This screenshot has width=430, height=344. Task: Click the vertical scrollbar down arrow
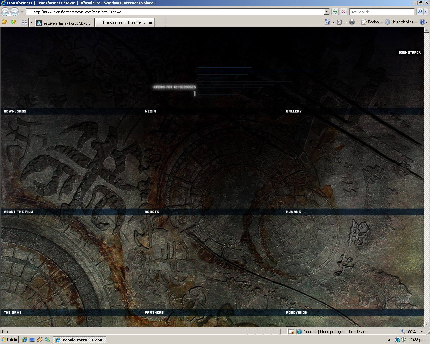(427, 325)
